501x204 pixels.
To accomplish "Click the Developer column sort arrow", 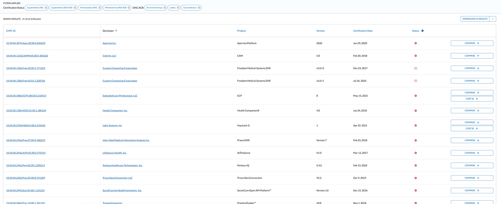I will coord(116,31).
